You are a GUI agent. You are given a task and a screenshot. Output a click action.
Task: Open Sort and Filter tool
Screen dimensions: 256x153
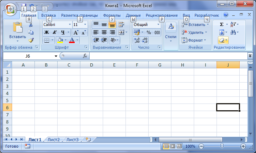tap(234, 25)
